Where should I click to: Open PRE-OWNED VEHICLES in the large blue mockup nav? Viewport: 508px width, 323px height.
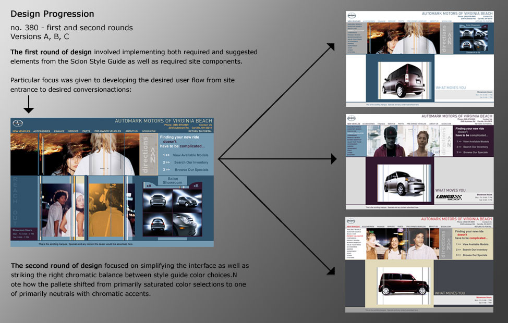(x=107, y=131)
